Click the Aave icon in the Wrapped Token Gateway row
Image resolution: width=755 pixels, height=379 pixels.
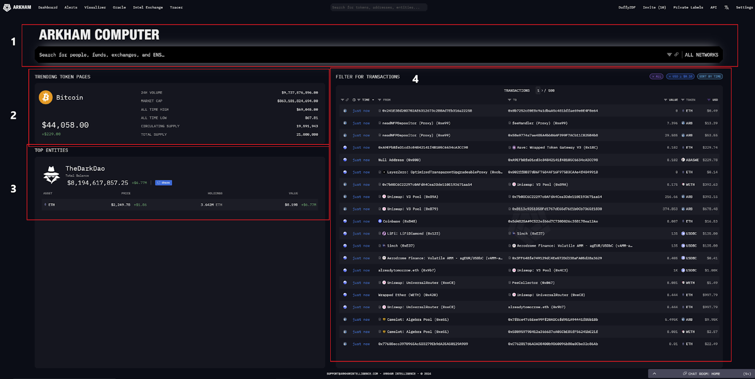(514, 148)
